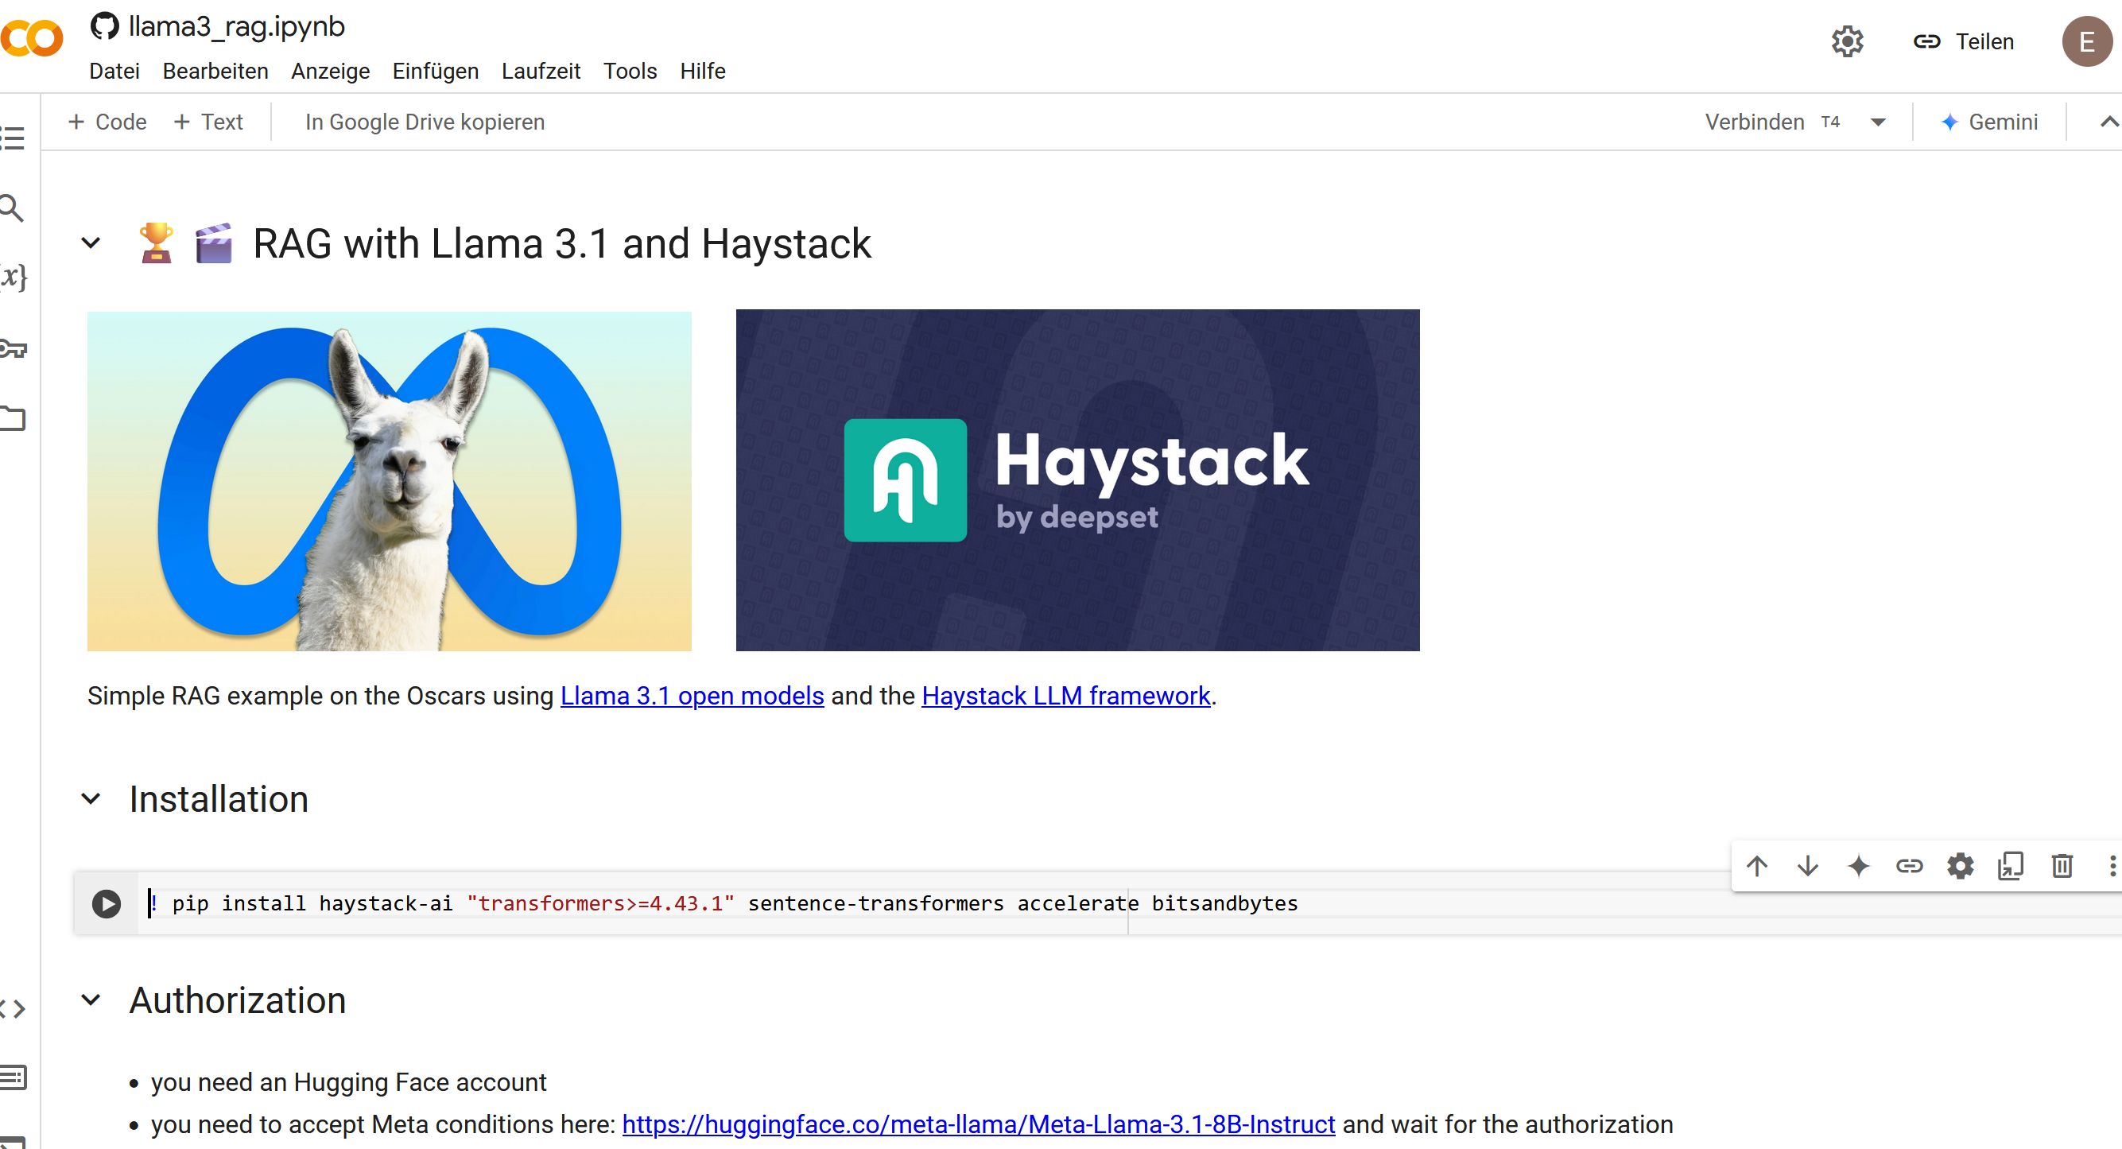Collapse the Installation section
2122x1149 pixels.
[91, 799]
